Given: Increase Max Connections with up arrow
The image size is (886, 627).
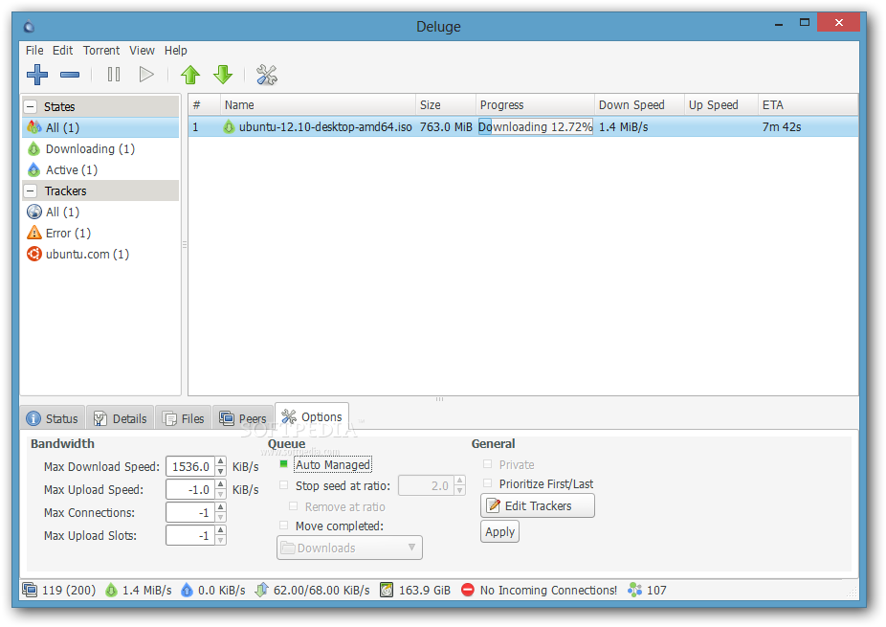Looking at the screenshot, I should point(221,507).
